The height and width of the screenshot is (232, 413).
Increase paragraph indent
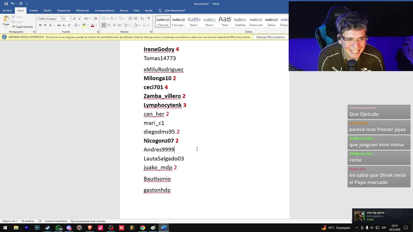click(135, 19)
